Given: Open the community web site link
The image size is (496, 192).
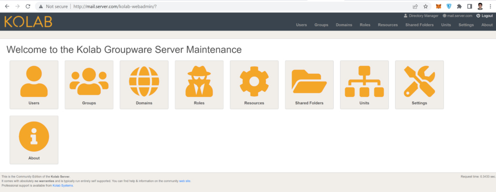Looking at the screenshot, I should tap(185, 181).
